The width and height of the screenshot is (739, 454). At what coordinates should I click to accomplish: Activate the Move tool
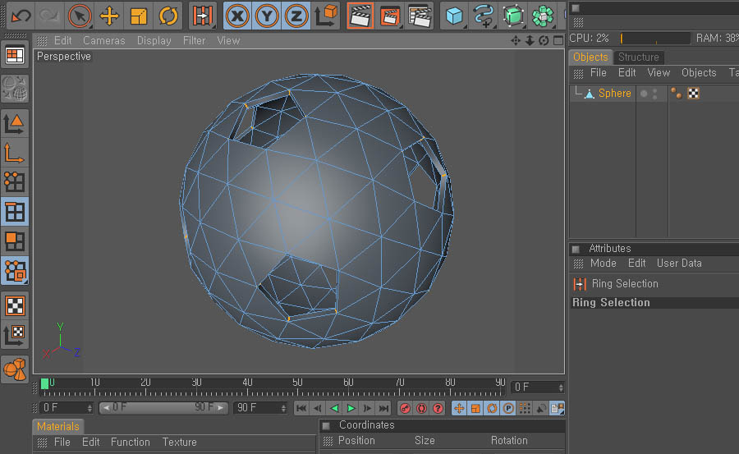coord(109,16)
